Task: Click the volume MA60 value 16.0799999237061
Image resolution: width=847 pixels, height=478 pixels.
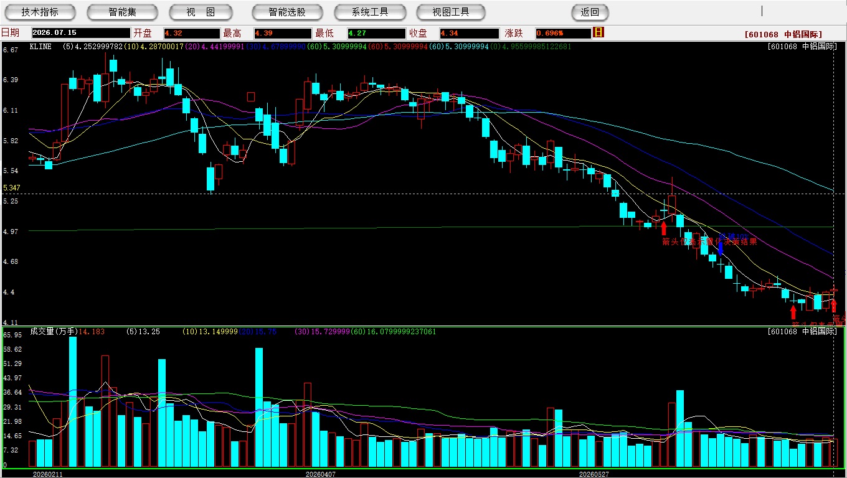Action: (402, 332)
